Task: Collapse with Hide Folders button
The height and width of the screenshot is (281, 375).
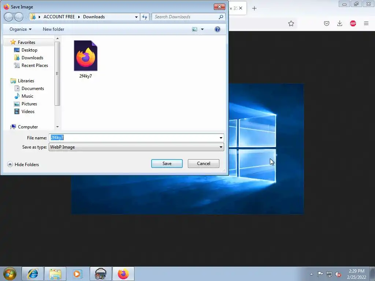Action: [23, 164]
